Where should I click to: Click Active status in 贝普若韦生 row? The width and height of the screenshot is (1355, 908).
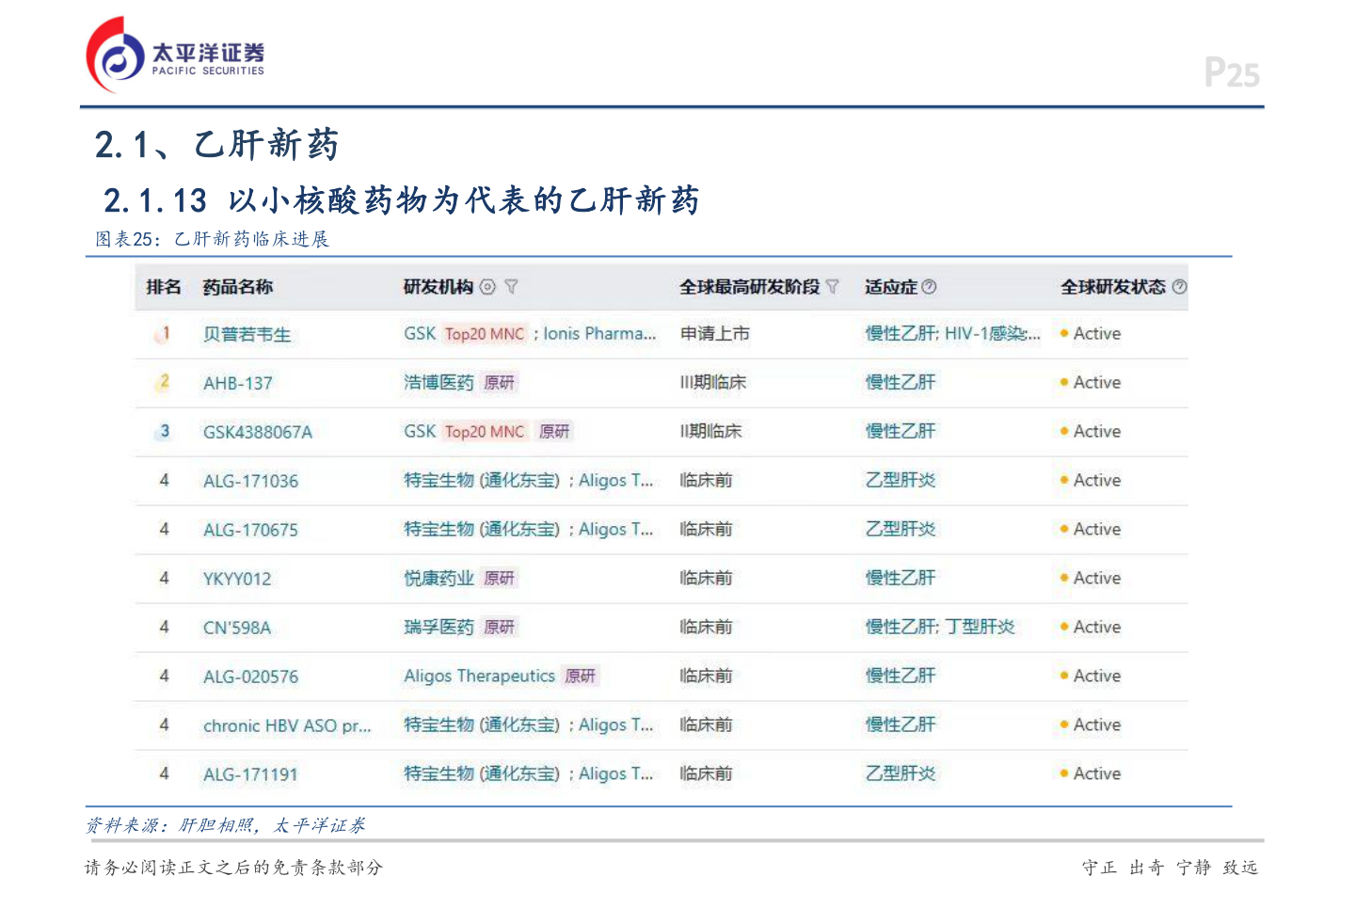[1091, 333]
